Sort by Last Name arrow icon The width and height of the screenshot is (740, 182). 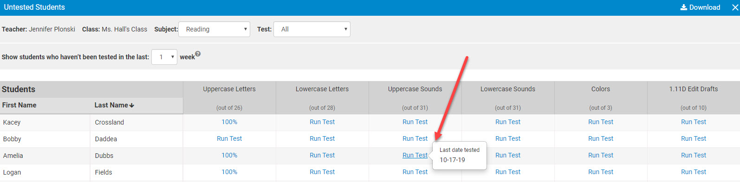click(x=132, y=106)
